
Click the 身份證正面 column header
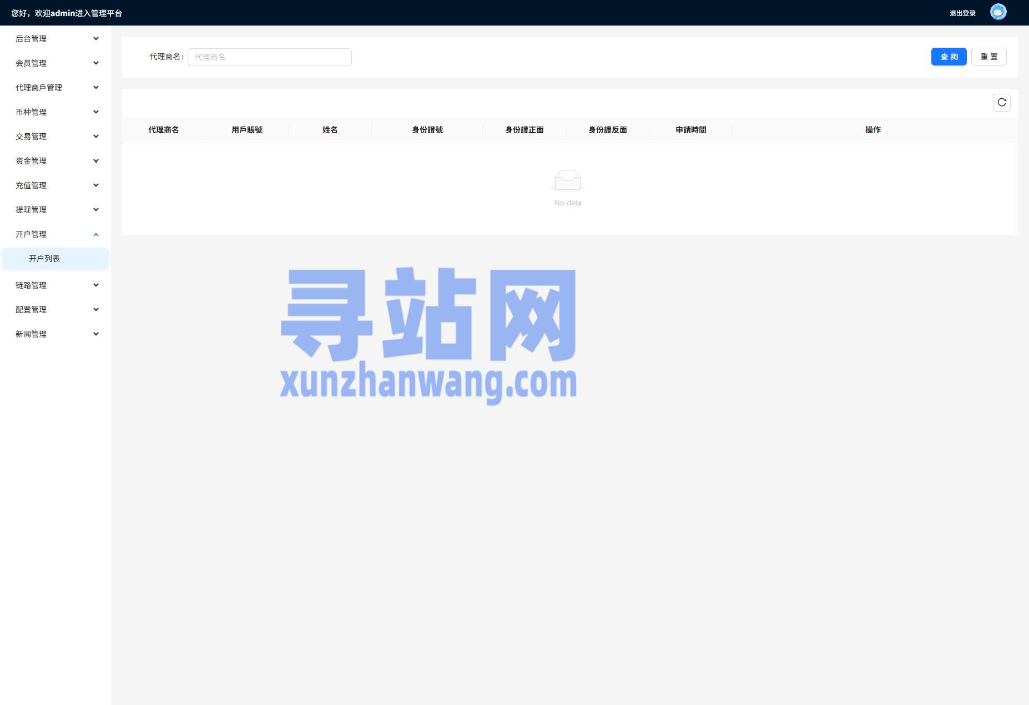click(524, 130)
